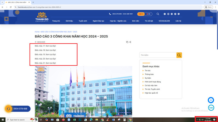Image resolution: width=218 pixels, height=122 pixels.
Task: Open Microsoft Store from the taskbar
Action: 58,120
